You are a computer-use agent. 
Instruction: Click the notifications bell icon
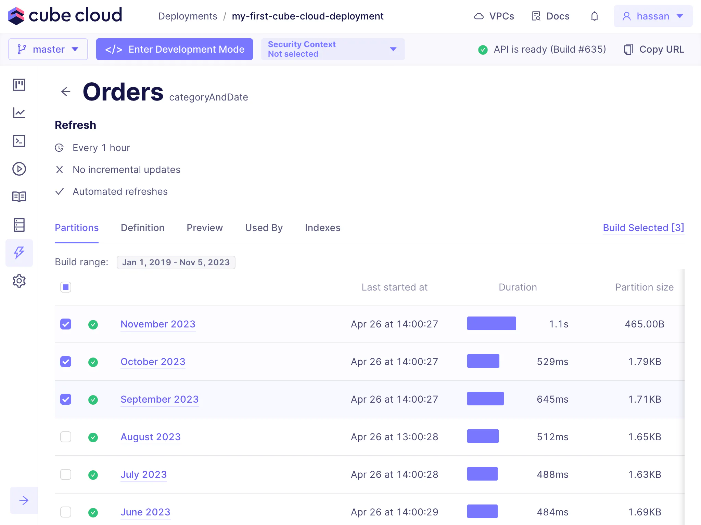[x=595, y=16]
